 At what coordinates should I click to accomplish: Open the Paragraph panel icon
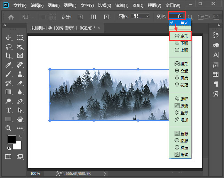(216, 84)
